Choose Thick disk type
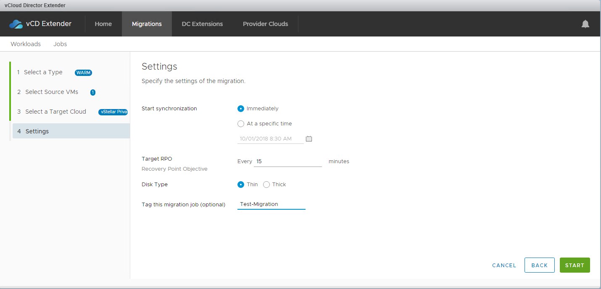 tap(266, 185)
